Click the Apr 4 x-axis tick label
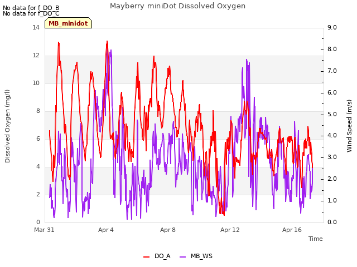357x267 pixels. (106, 230)
